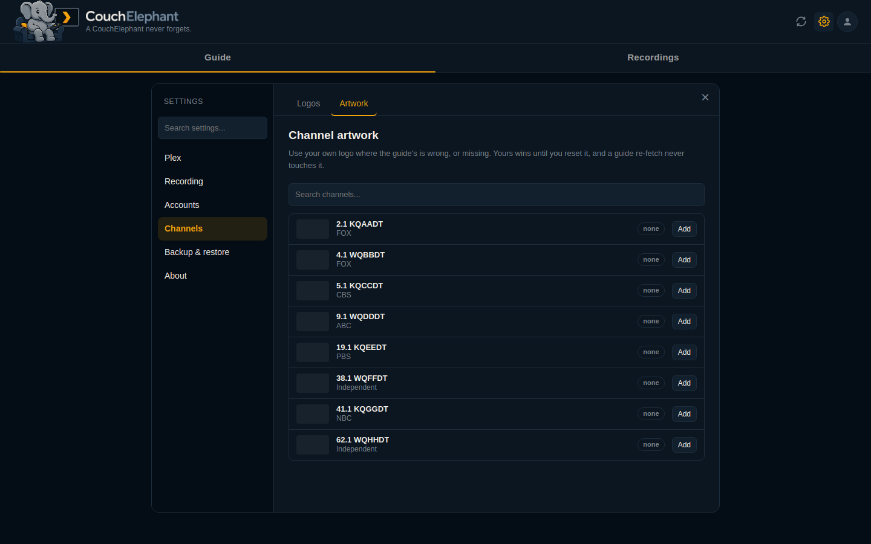Add artwork for 19.1 KQEEDT
The width and height of the screenshot is (871, 544).
click(684, 352)
